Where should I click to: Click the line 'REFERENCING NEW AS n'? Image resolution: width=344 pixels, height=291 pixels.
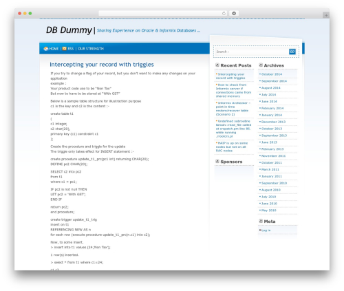(x=71, y=230)
